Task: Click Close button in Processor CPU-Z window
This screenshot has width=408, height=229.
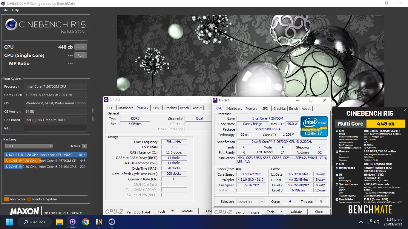Action: [x=319, y=212]
